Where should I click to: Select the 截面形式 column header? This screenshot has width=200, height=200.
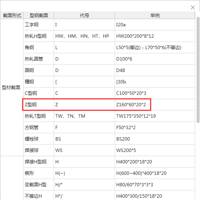click(x=12, y=15)
